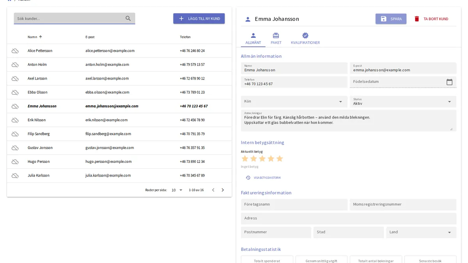Image resolution: width=468 pixels, height=263 pixels.
Task: Click the Momsregistreringsnummer field
Action: click(403, 205)
